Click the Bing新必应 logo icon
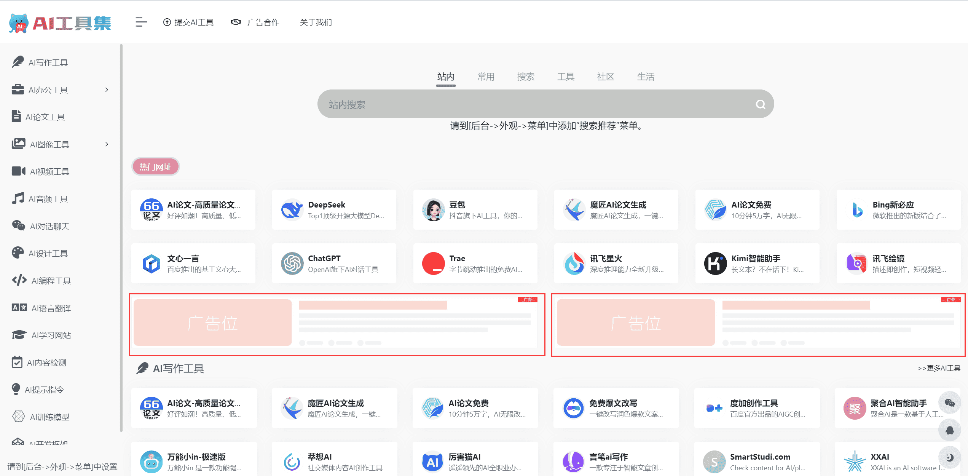This screenshot has width=968, height=476. coord(857,210)
